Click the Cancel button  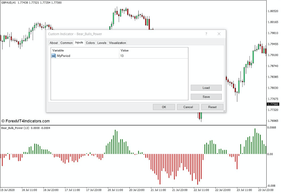[188, 107]
